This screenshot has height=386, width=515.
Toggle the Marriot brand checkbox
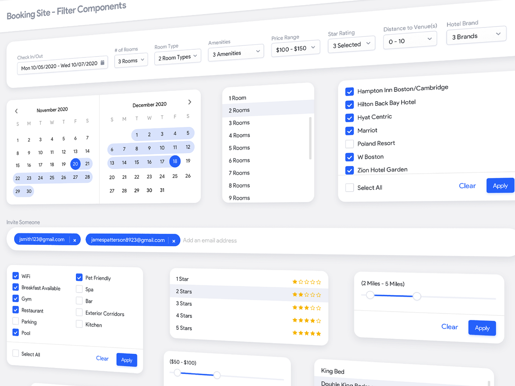pyautogui.click(x=349, y=131)
